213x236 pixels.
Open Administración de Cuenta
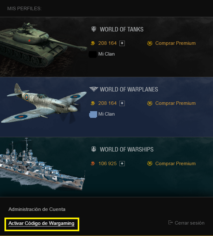click(37, 209)
